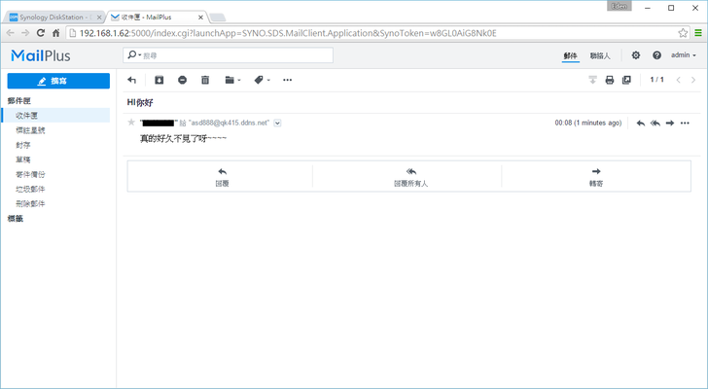
Task: Close the MailPlus browser tab
Action: tap(201, 18)
